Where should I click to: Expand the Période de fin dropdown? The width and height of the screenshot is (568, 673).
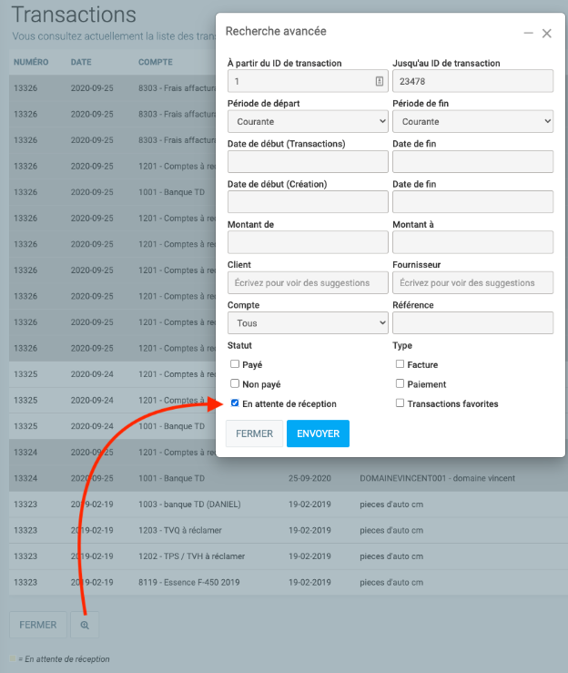pos(472,121)
